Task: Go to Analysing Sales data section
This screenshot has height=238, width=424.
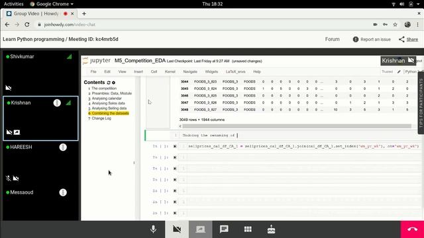Action: coord(108,103)
